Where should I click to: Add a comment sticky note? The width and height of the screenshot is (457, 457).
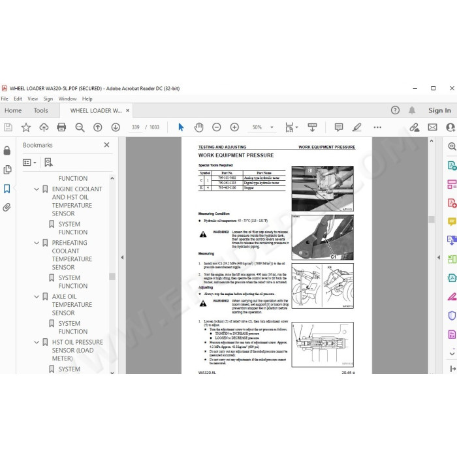(x=339, y=127)
